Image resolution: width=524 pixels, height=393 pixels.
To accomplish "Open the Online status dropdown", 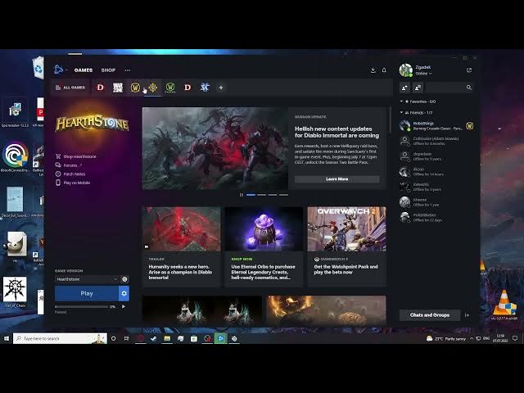I will point(423,74).
